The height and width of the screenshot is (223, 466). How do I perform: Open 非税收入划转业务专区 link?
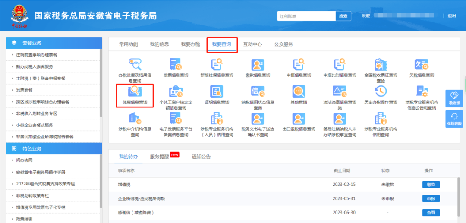pyautogui.click(x=36, y=113)
